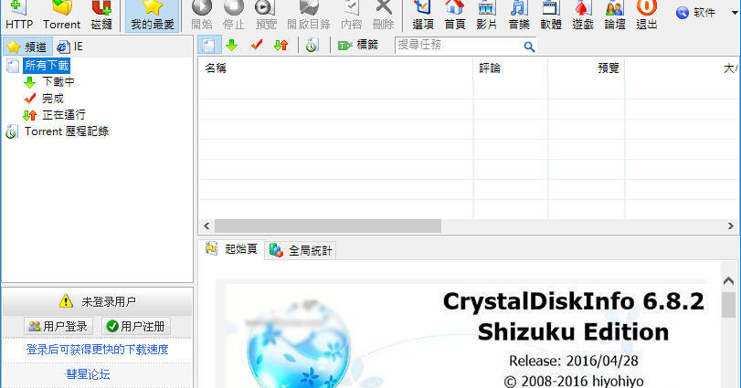Open the 論壇 forum
Screen dimensions: 741x388
point(614,16)
